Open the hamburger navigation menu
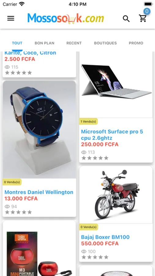The width and height of the screenshot is (155, 276). coord(11,18)
